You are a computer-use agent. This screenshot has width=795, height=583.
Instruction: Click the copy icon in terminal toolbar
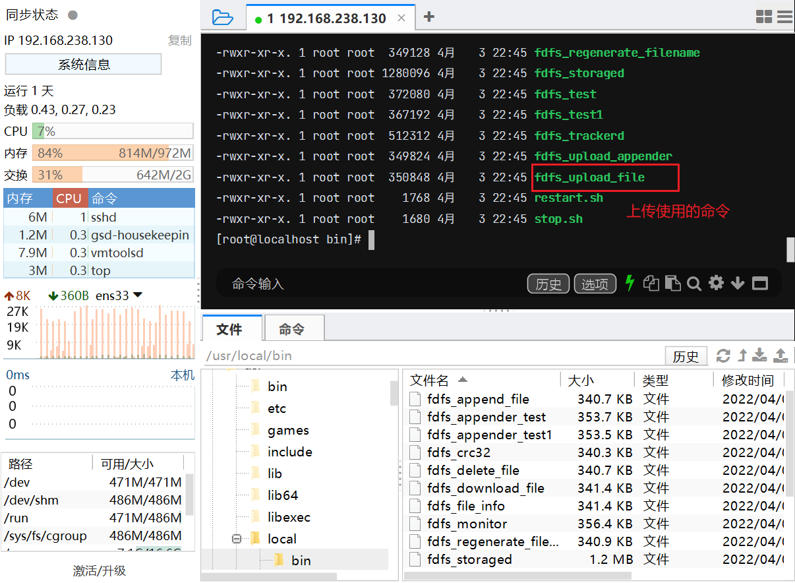pos(651,283)
